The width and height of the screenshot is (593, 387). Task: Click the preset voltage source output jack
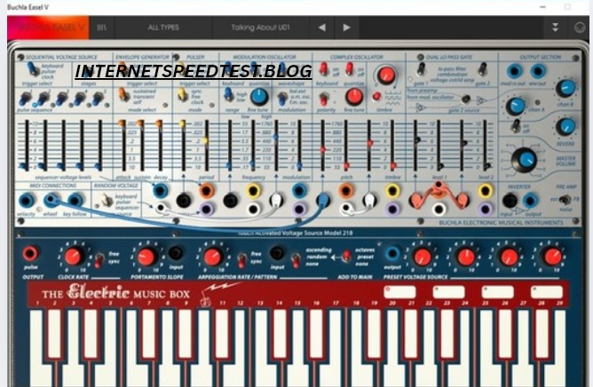tap(392, 254)
